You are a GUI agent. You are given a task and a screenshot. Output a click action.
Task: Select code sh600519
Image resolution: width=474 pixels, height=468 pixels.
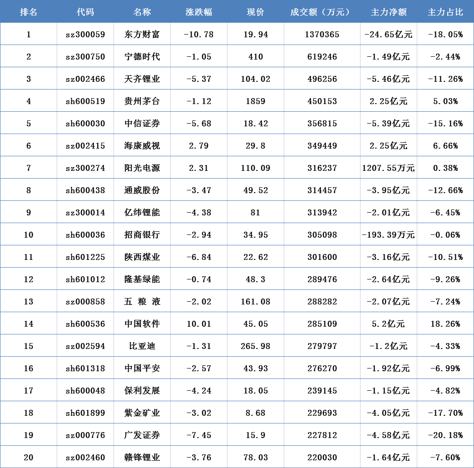[85, 101]
